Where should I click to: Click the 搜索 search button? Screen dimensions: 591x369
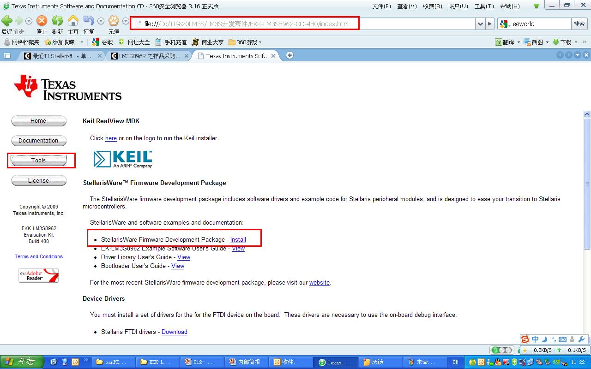[x=579, y=24]
